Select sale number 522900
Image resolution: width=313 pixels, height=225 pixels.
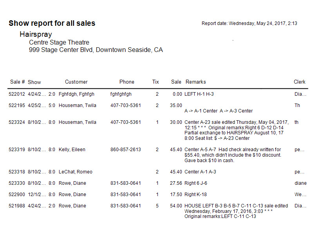17,195
